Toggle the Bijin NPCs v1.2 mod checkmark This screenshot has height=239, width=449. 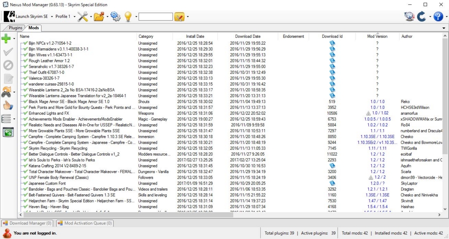click(x=25, y=43)
